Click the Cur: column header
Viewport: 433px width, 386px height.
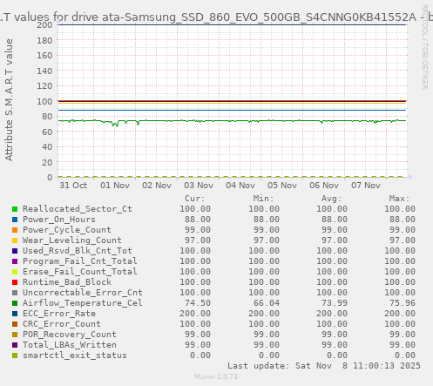click(x=195, y=199)
